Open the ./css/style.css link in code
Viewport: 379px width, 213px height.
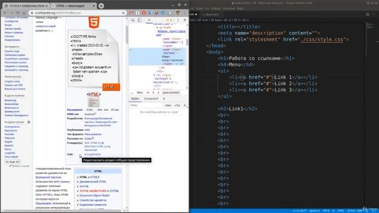(322, 40)
